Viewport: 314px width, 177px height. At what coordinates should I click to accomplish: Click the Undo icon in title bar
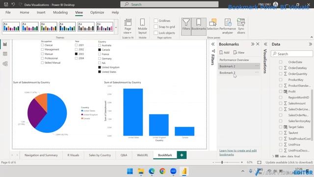(13, 4)
